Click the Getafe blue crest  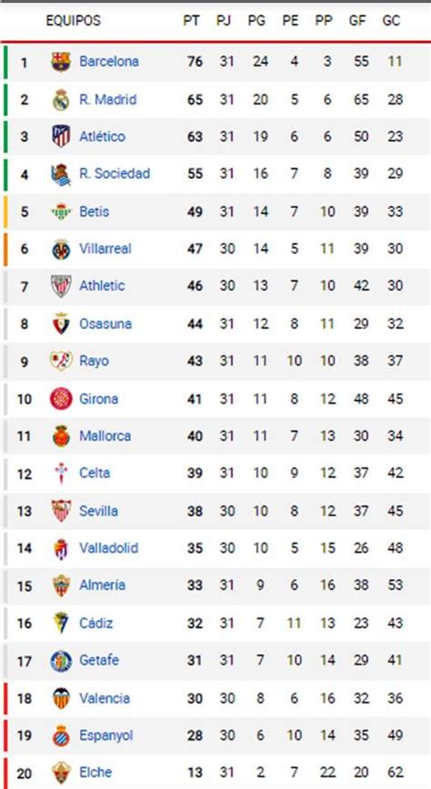(x=61, y=661)
